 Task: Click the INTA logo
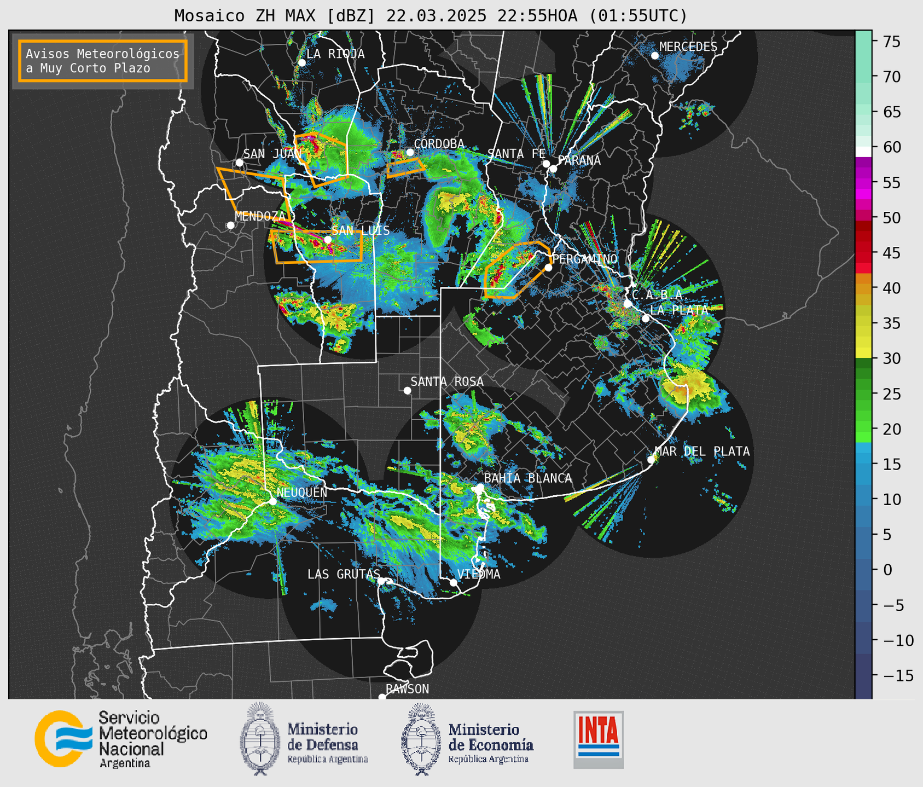point(599,739)
